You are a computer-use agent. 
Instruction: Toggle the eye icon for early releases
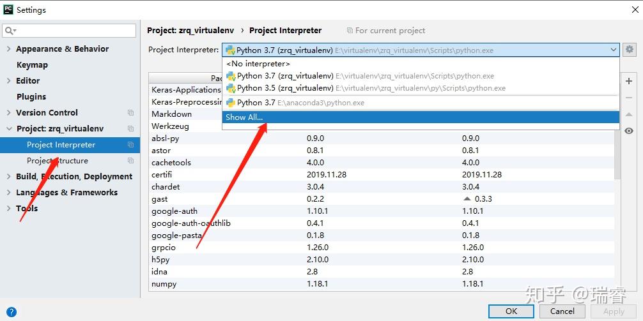(629, 130)
